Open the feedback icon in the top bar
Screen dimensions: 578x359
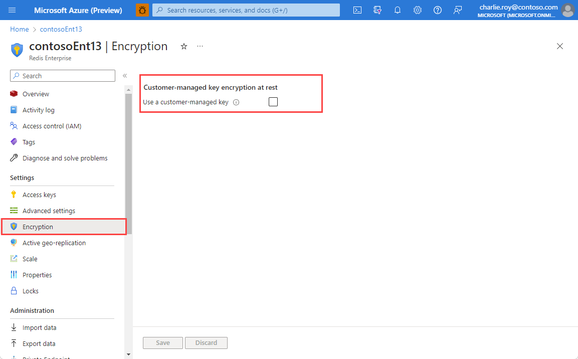pos(457,10)
